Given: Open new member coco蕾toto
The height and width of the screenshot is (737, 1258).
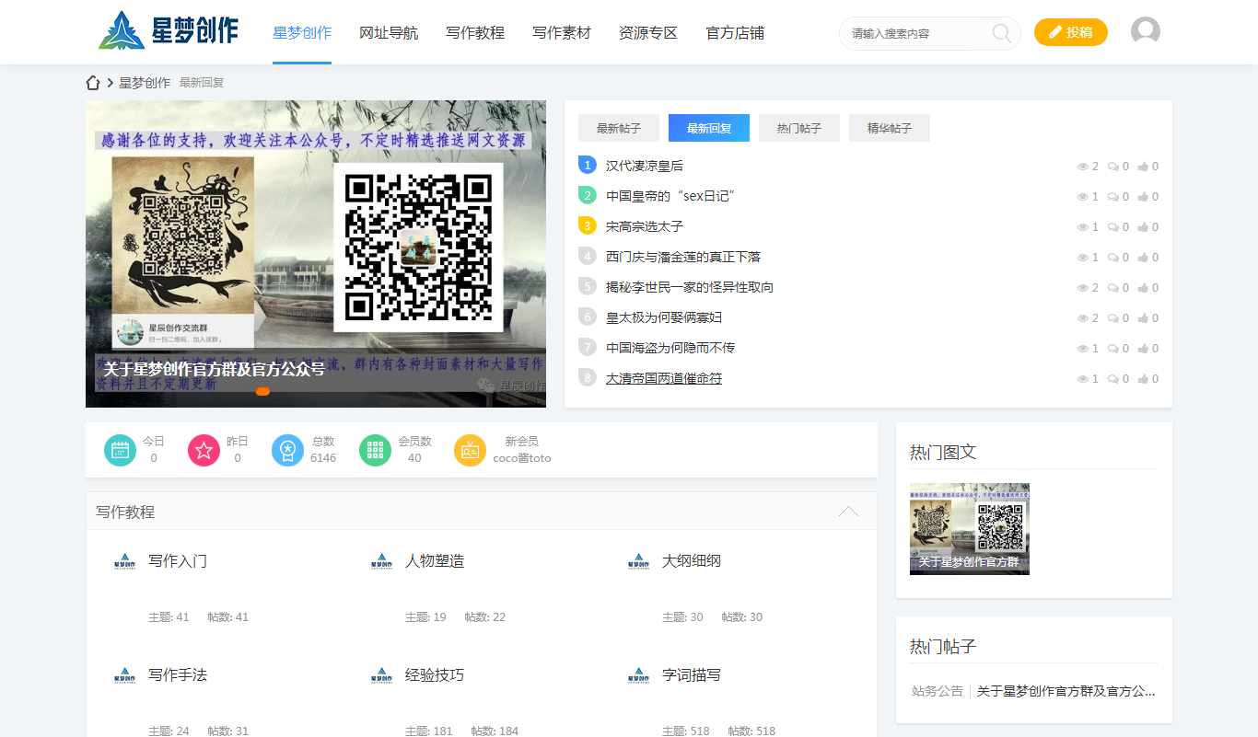Looking at the screenshot, I should point(522,458).
